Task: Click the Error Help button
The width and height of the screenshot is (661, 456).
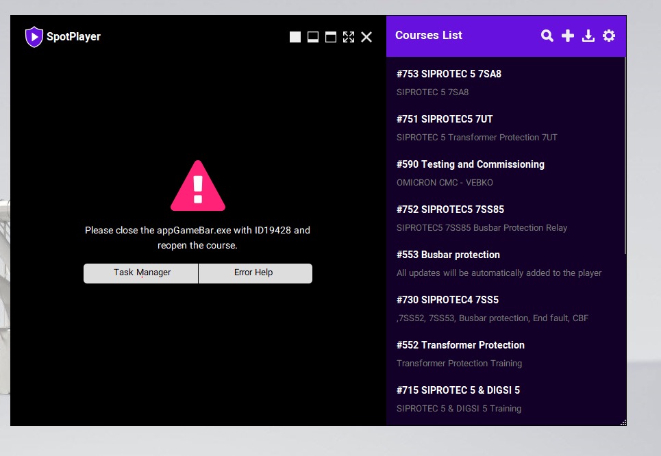Action: tap(254, 273)
